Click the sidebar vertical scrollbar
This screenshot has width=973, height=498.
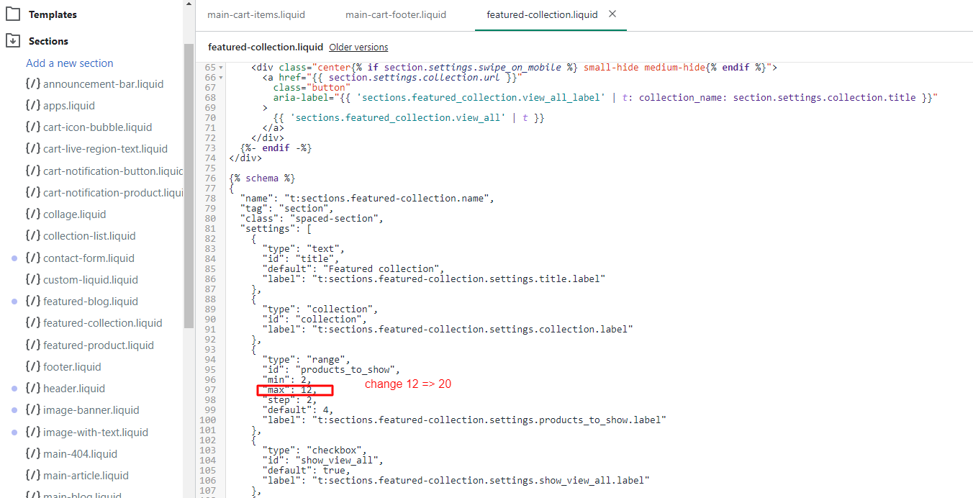tap(189, 187)
